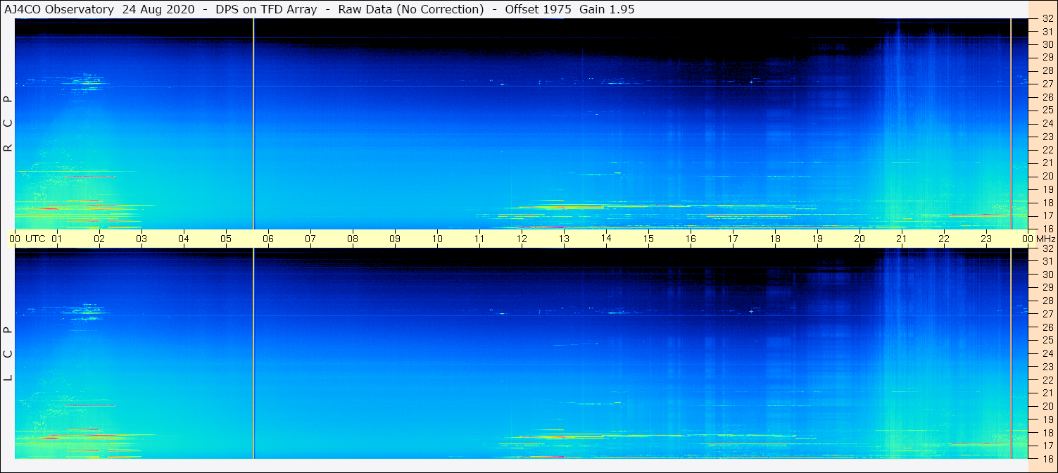Select the 02 hour tick label
Image resolution: width=1058 pixels, height=473 pixels.
pyautogui.click(x=99, y=239)
